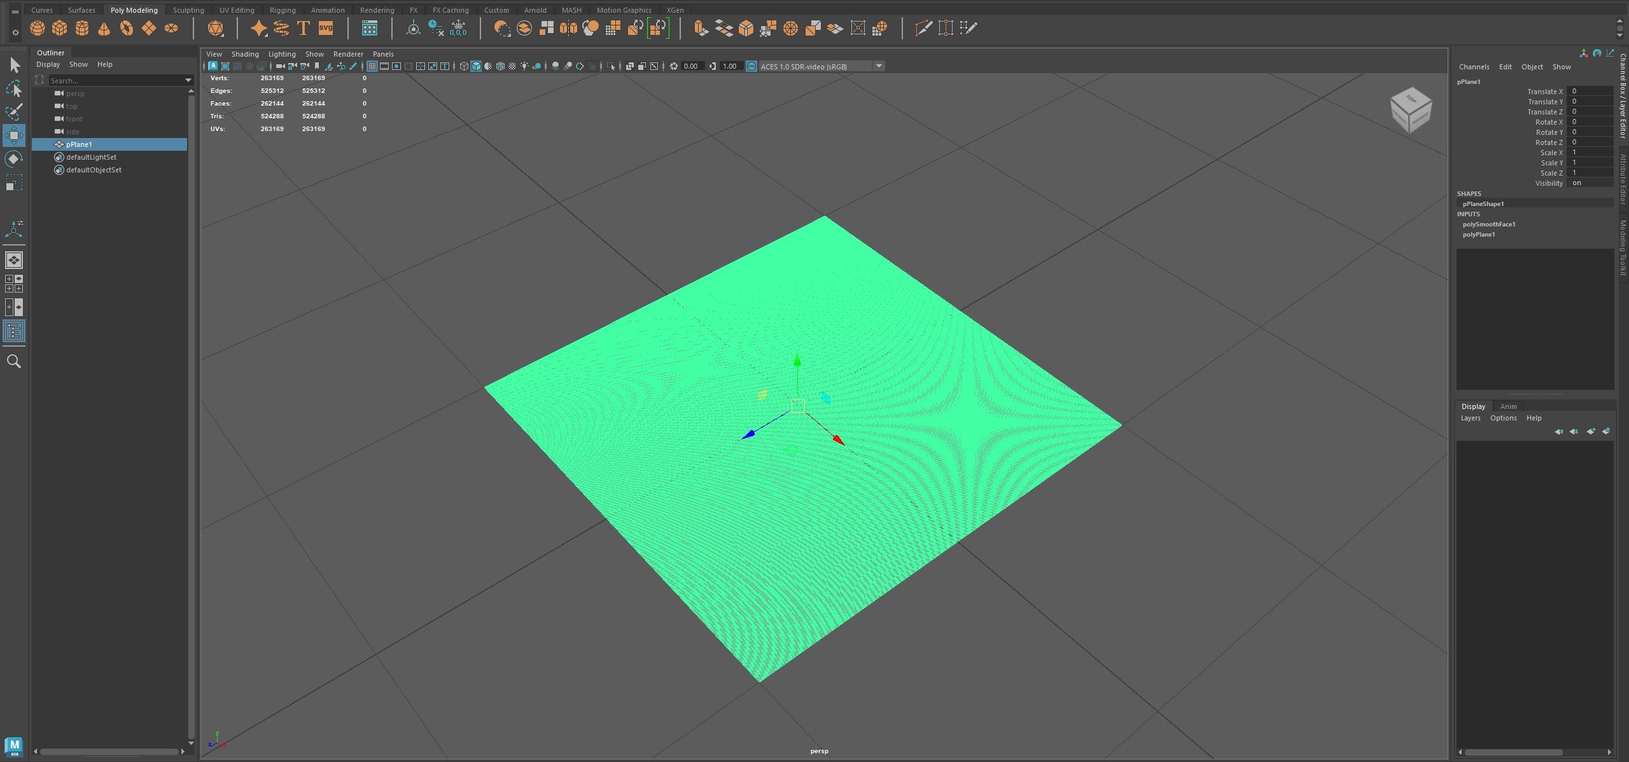The image size is (1629, 762).
Task: Toggle smooth shade all display
Action: point(476,66)
